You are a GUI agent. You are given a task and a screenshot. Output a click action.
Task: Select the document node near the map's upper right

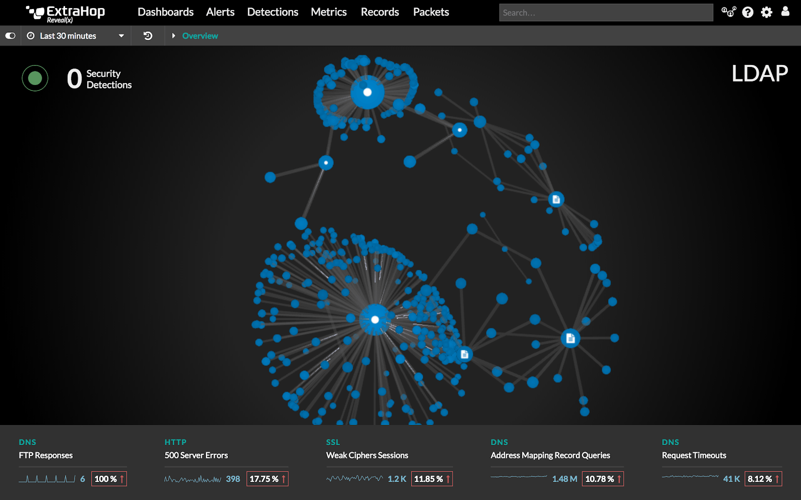pyautogui.click(x=556, y=199)
